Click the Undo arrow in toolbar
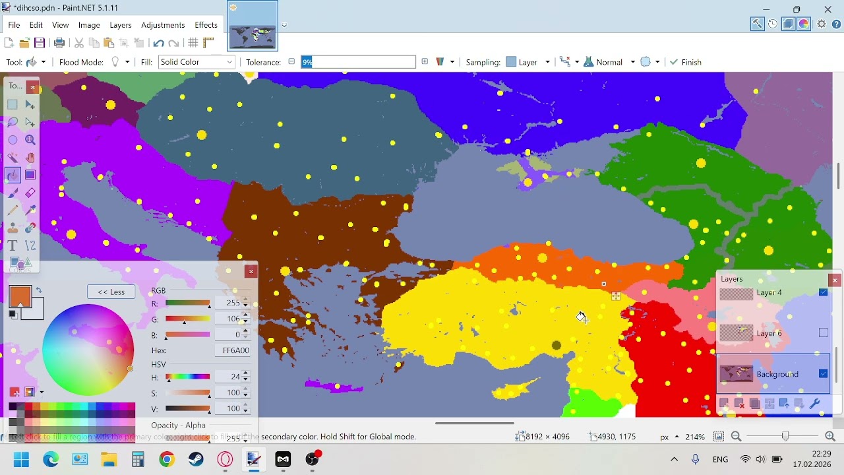 tap(158, 43)
